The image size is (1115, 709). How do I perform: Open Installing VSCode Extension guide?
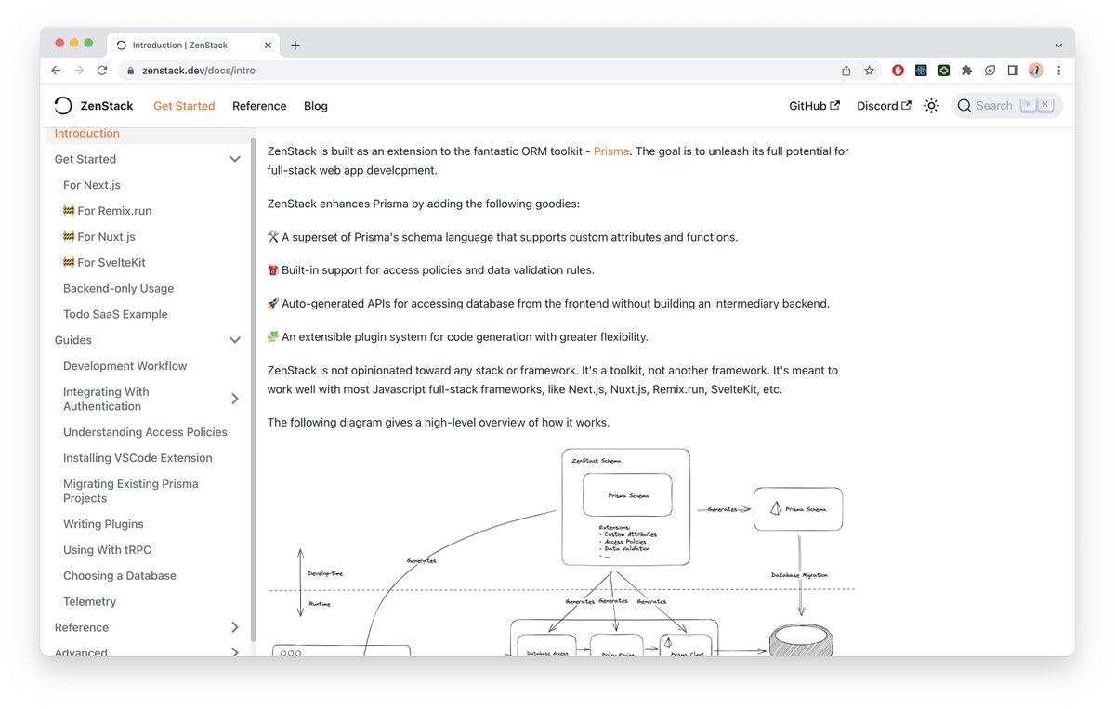coord(138,458)
